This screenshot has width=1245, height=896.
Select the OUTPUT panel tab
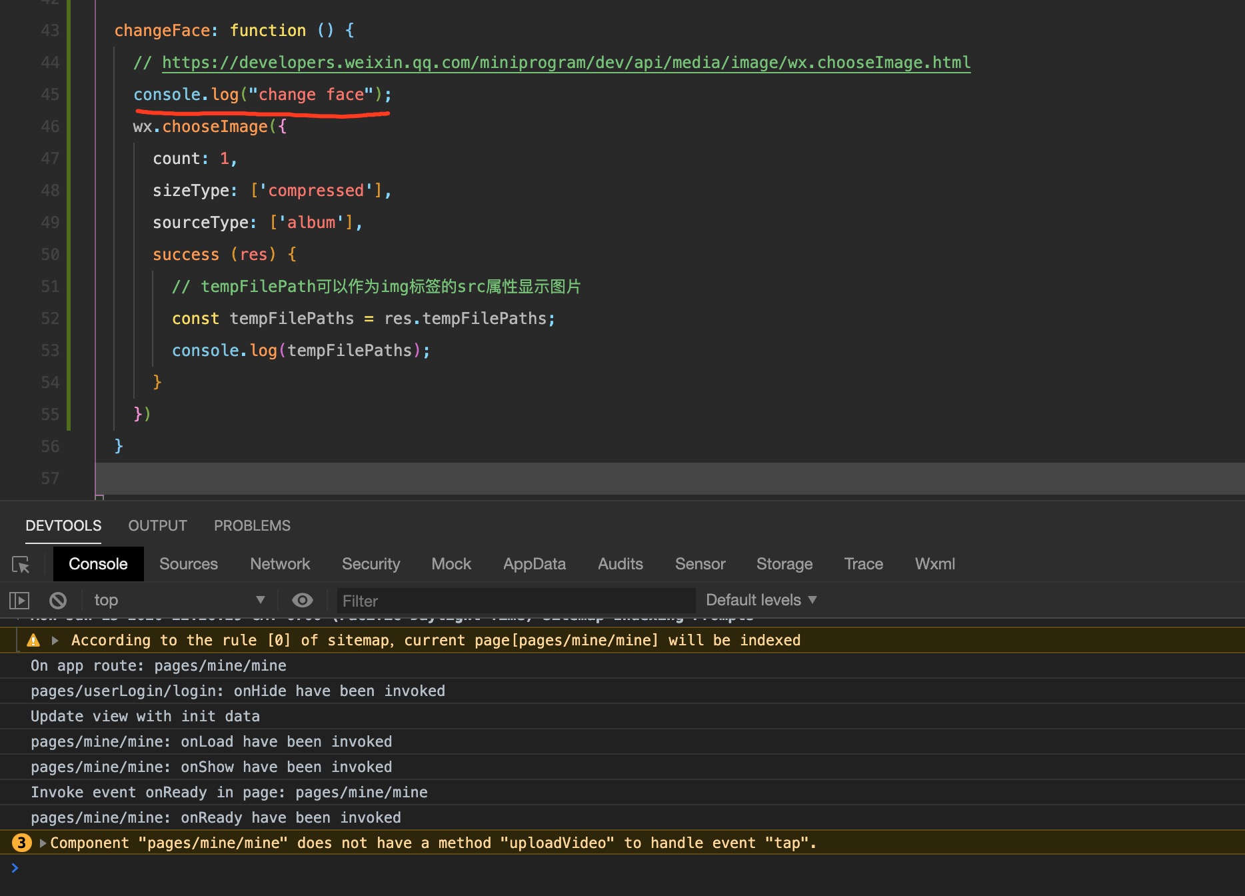click(x=157, y=526)
